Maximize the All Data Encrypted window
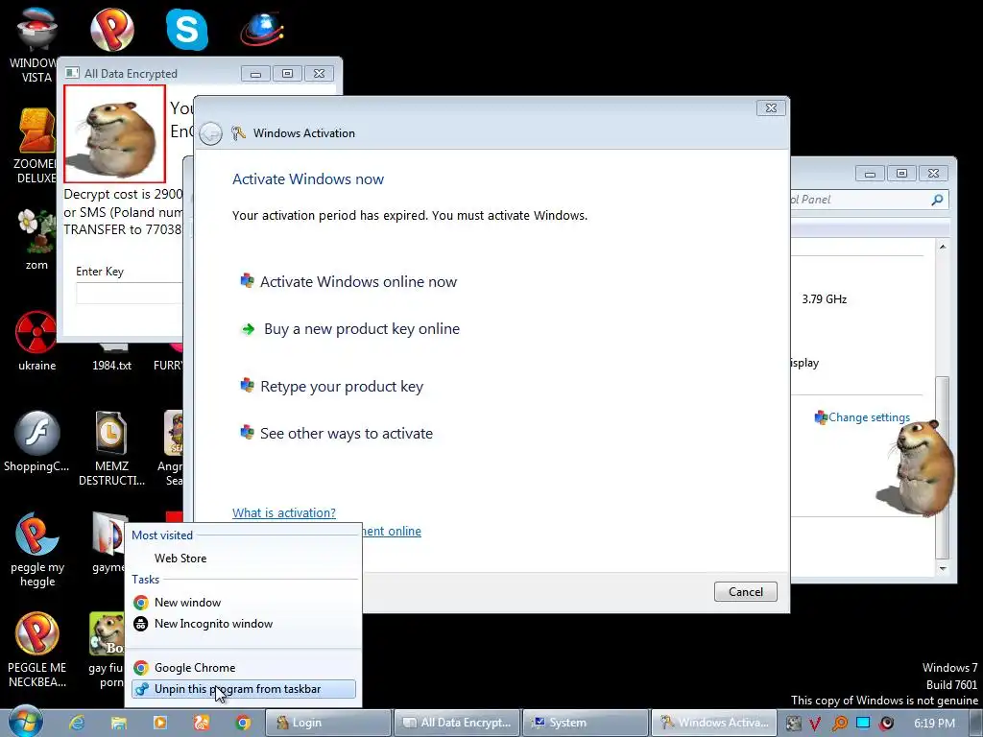The image size is (983, 737). point(287,73)
